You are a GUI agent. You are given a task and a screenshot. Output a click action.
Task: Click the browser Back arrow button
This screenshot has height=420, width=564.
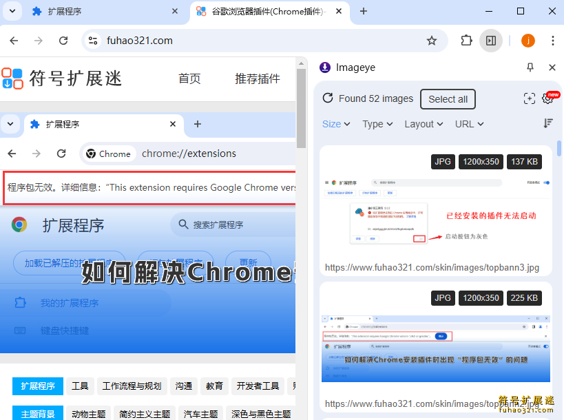pyautogui.click(x=14, y=41)
